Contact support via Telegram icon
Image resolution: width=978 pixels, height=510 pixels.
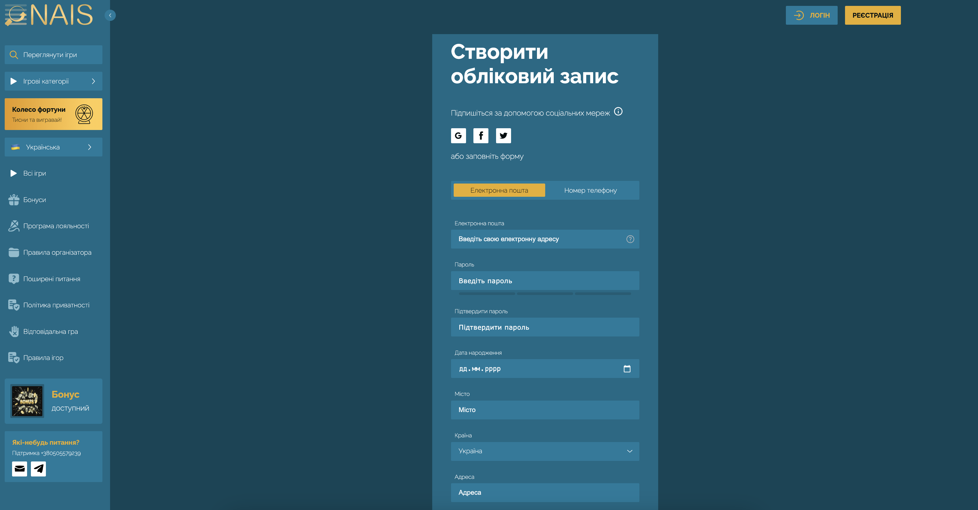[x=38, y=469]
